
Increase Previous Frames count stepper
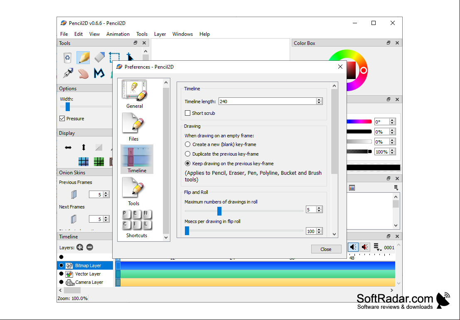pyautogui.click(x=106, y=193)
